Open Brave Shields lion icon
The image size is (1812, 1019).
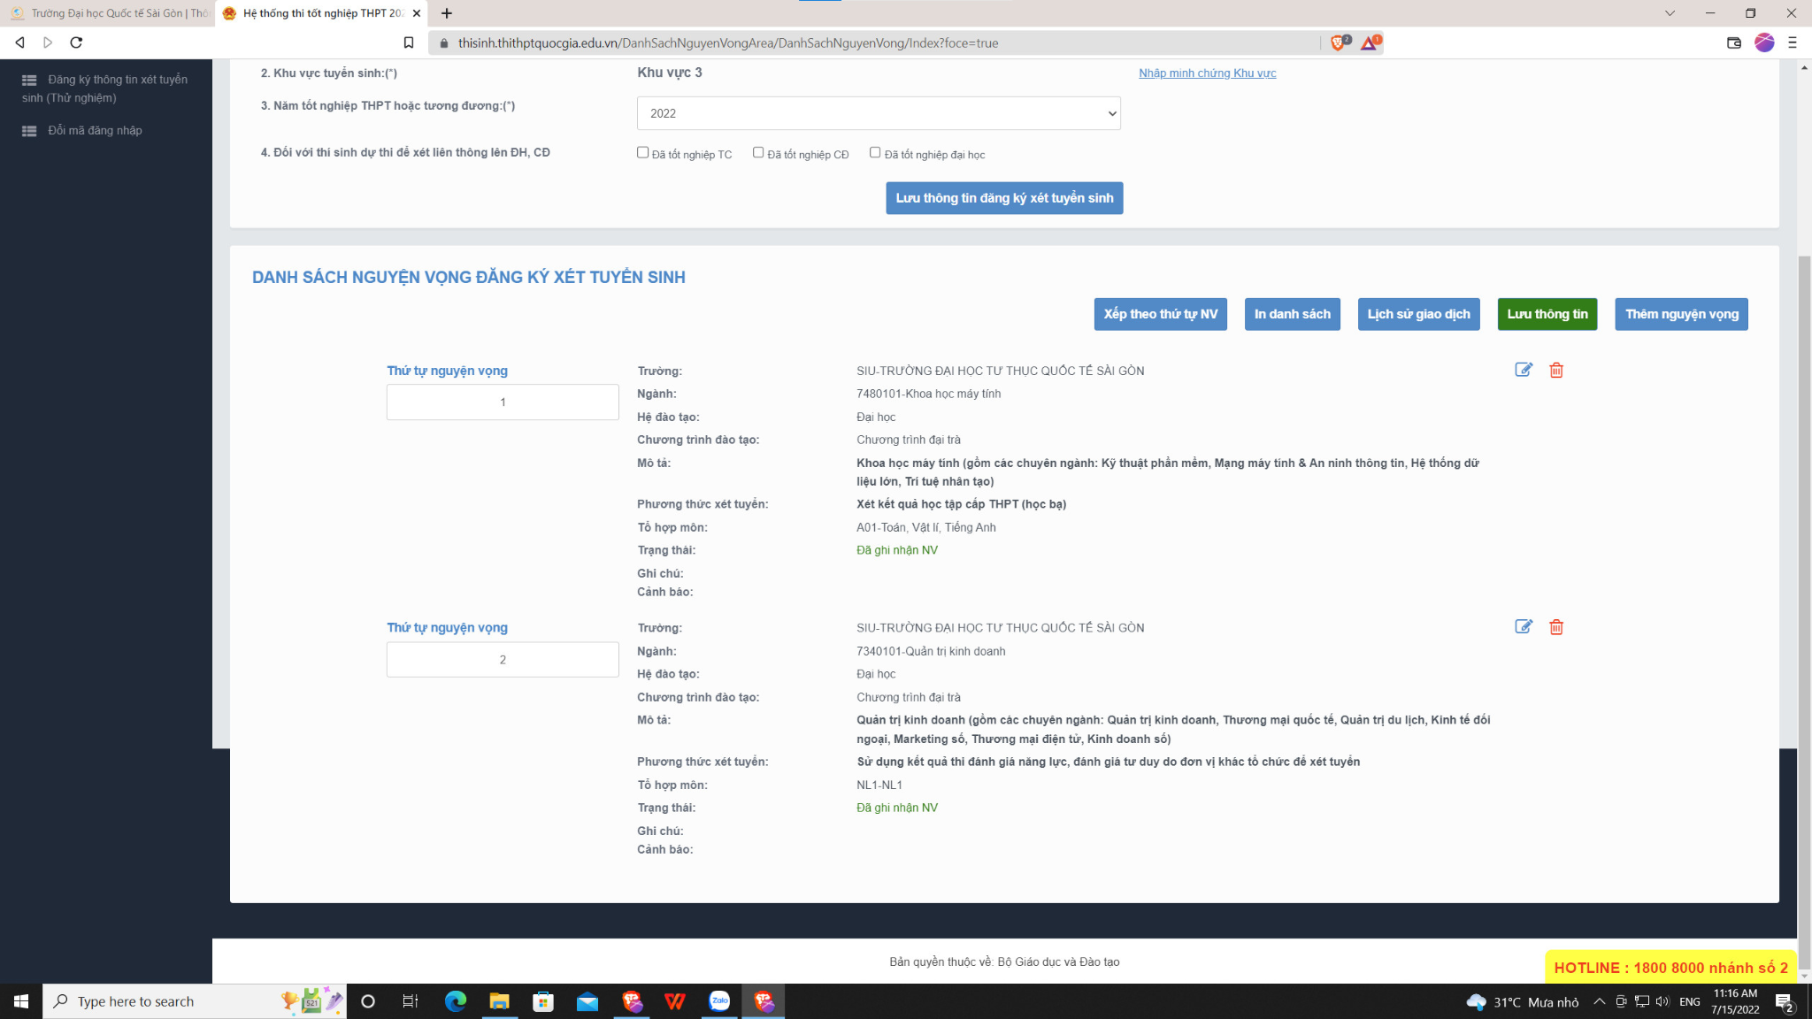(1339, 42)
